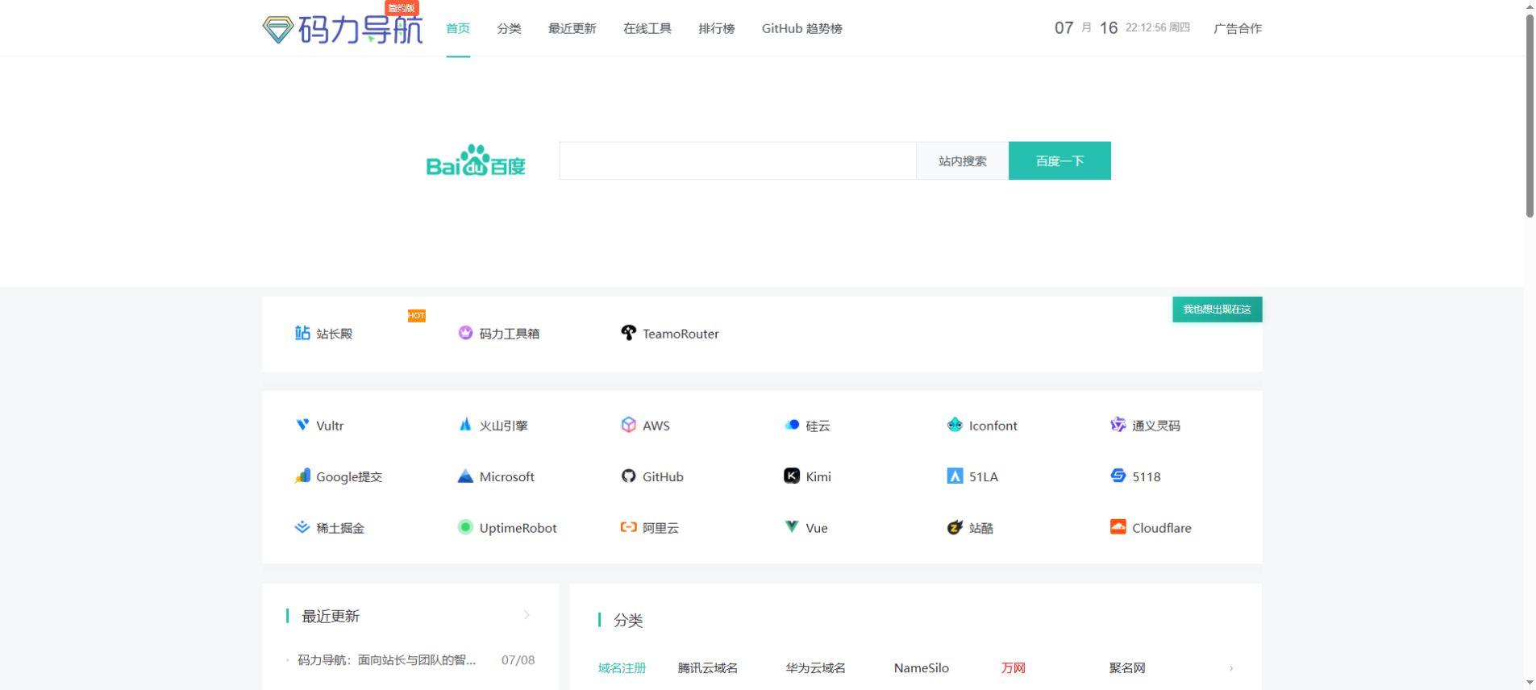Click the Vue icon

tap(792, 527)
